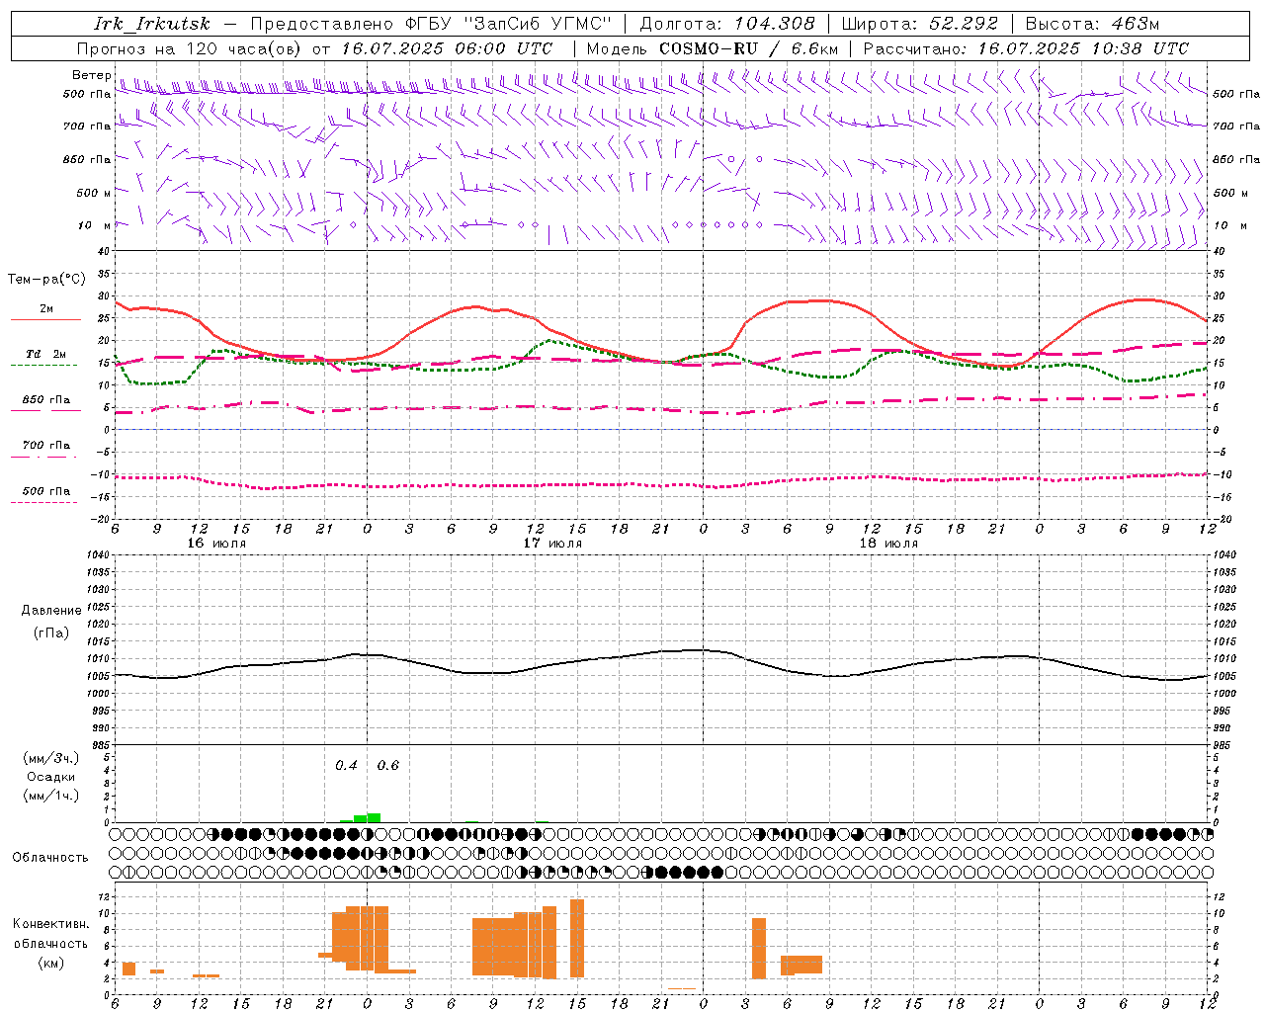The width and height of the screenshot is (1265, 1012).
Task: Click orange convective bar at 3h July 18
Action: (x=759, y=949)
